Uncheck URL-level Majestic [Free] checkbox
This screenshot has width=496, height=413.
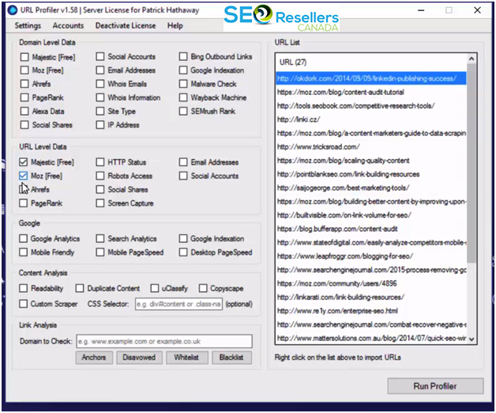tap(23, 162)
